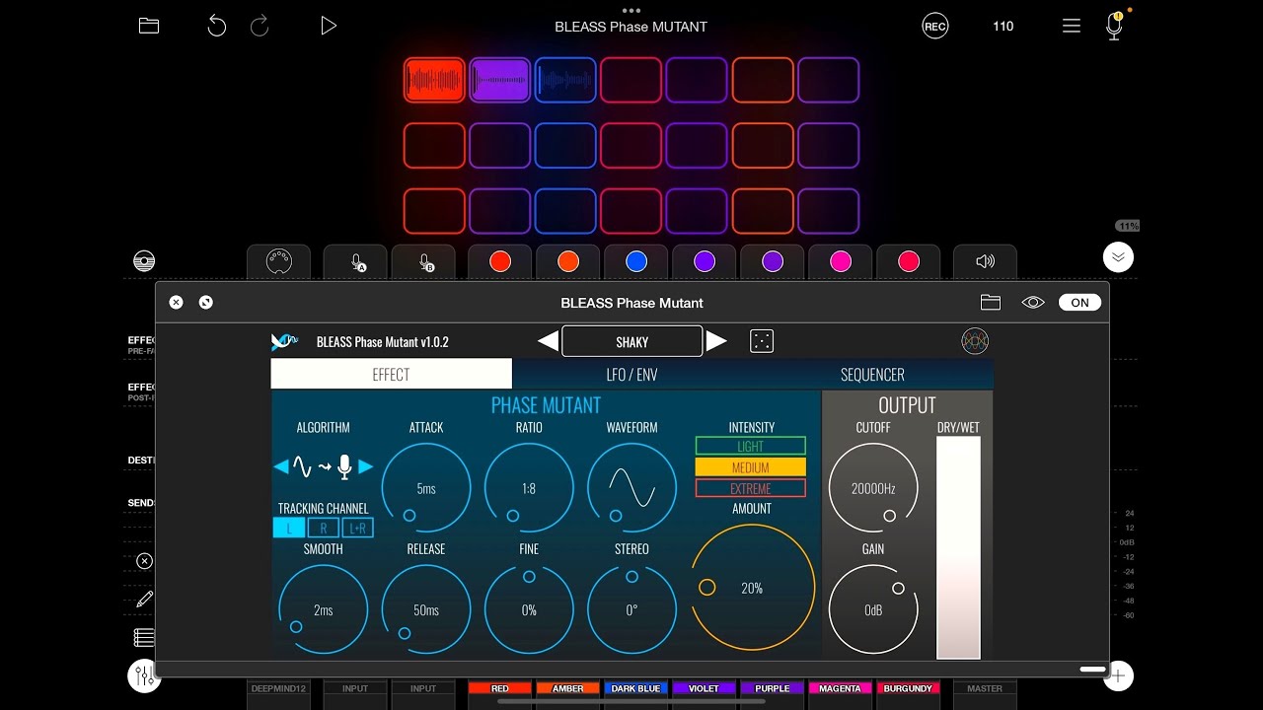Trigger the blue loop pad containing a waveform
The image size is (1263, 710).
coord(565,80)
